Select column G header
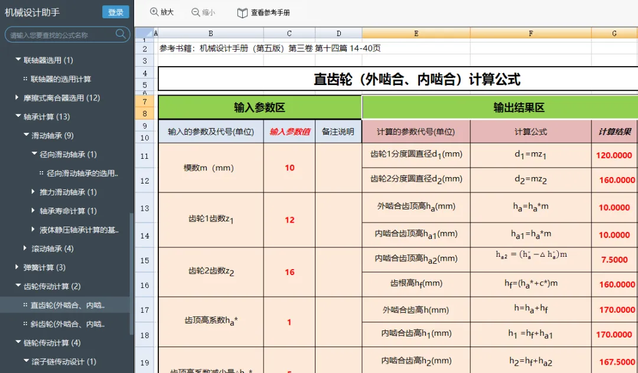The width and height of the screenshot is (638, 373). [615, 33]
